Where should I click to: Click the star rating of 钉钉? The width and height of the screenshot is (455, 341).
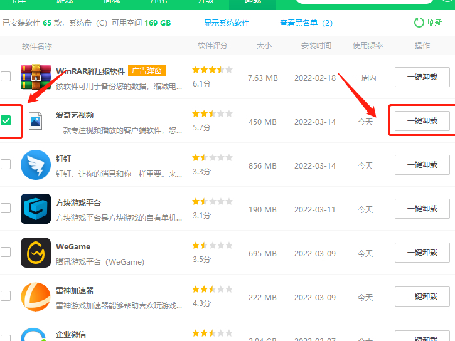point(212,157)
